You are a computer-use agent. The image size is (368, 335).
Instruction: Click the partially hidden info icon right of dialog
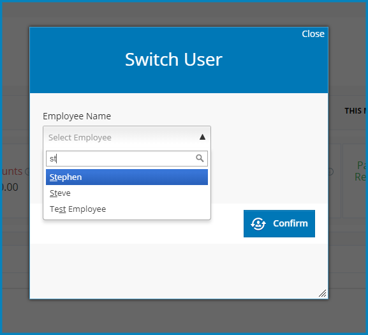(330, 172)
